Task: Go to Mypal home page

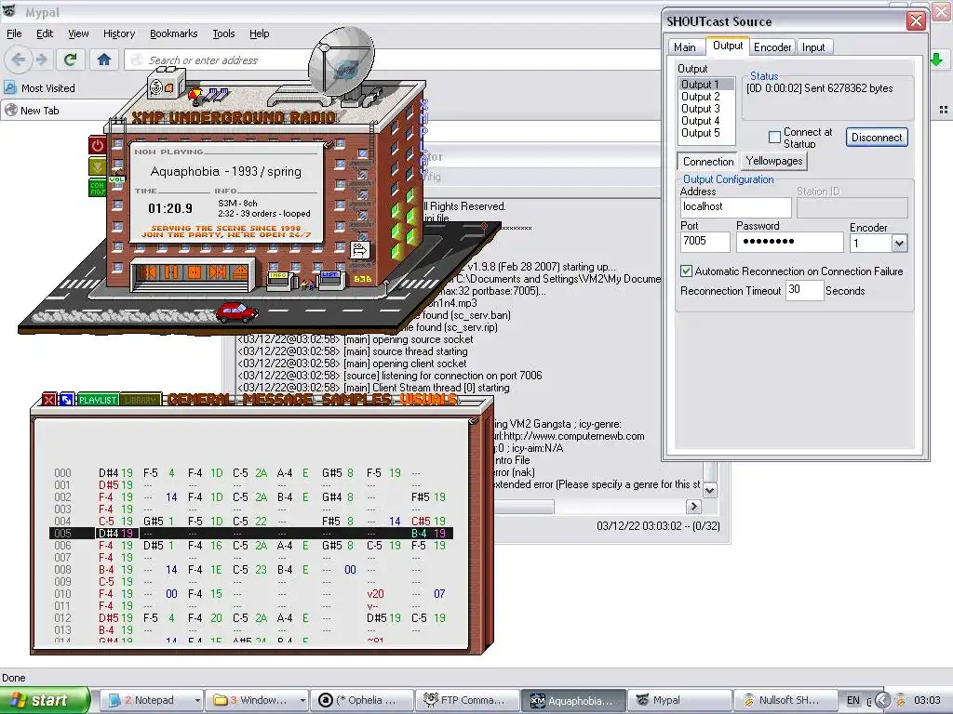Action: point(104,59)
